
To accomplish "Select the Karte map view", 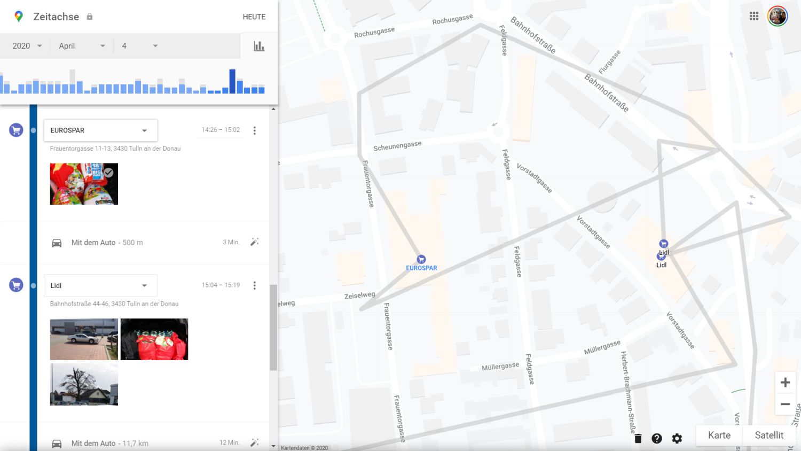I will pyautogui.click(x=719, y=436).
